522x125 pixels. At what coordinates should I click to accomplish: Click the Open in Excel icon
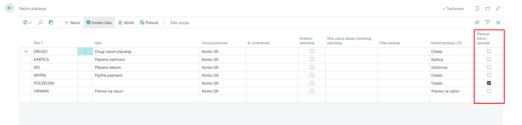[51, 23]
